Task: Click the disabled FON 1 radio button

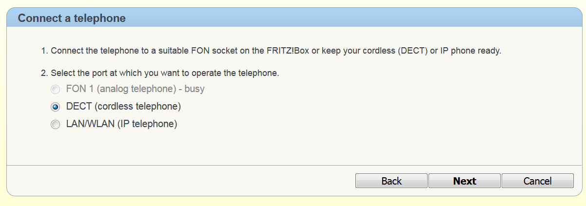Action: [55, 90]
